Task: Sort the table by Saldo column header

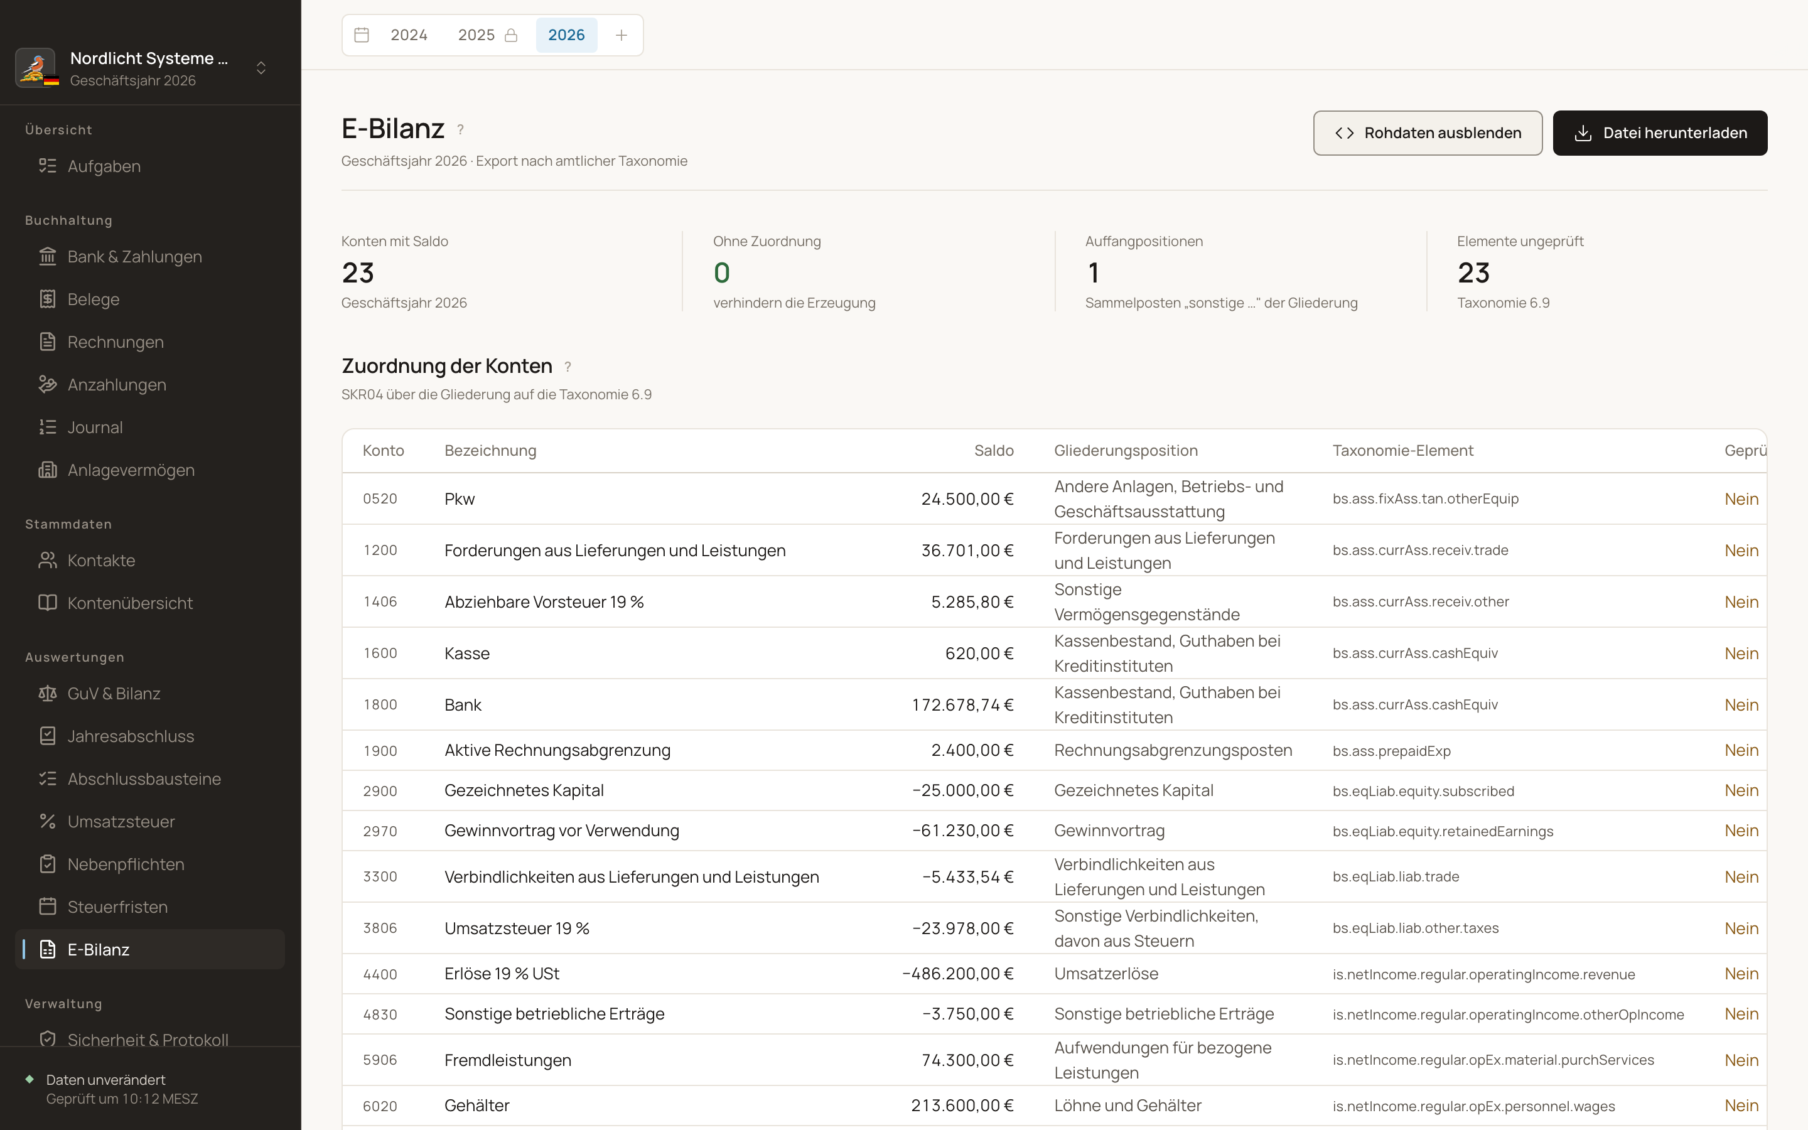Action: click(994, 451)
